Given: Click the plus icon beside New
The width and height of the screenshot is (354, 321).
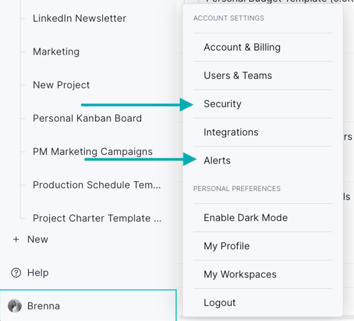Looking at the screenshot, I should pyautogui.click(x=16, y=239).
